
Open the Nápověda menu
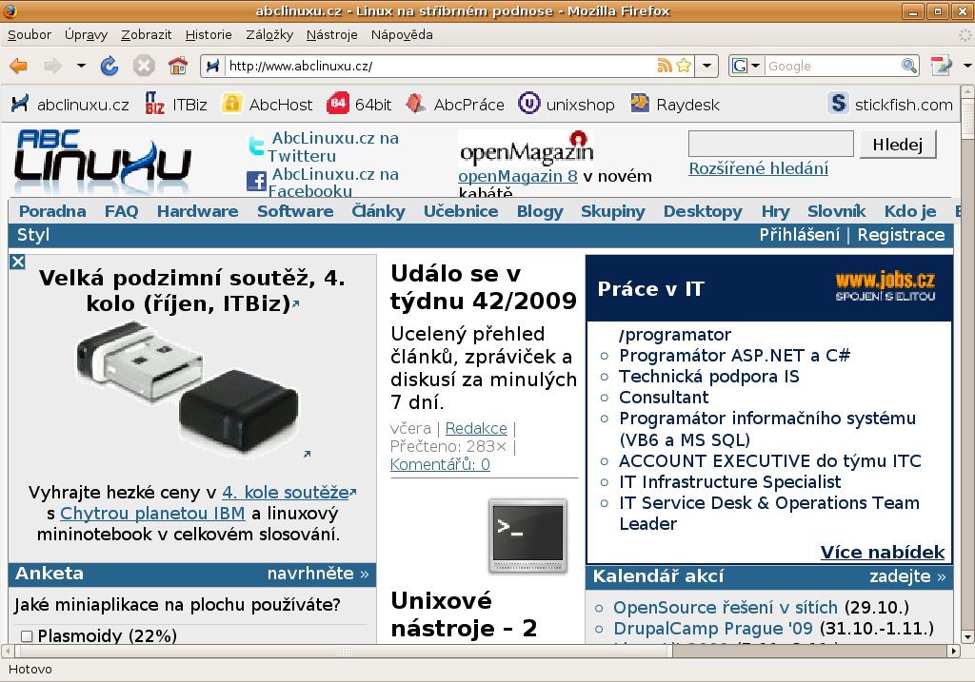402,35
